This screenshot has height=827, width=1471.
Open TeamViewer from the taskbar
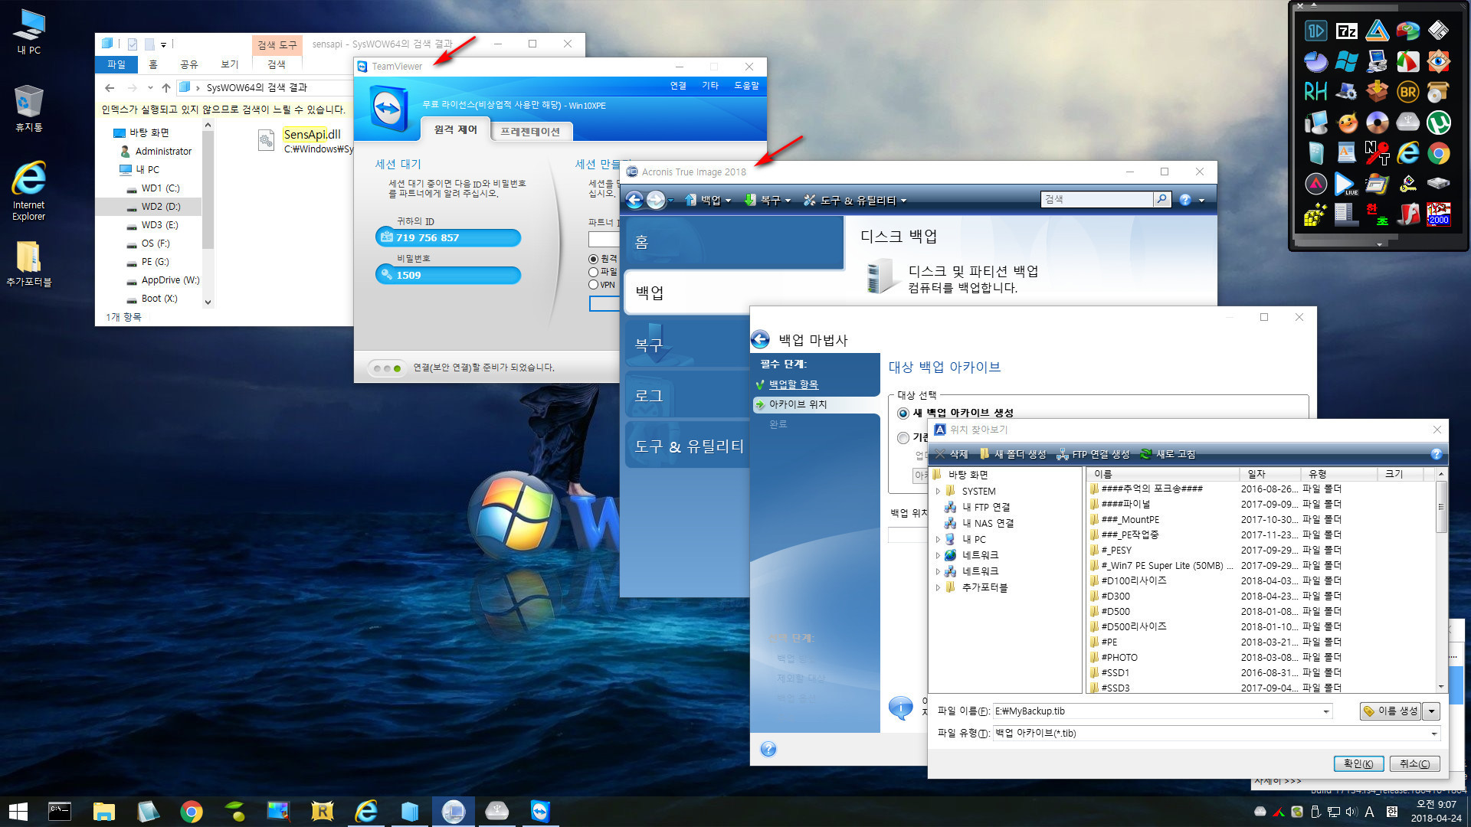click(540, 811)
